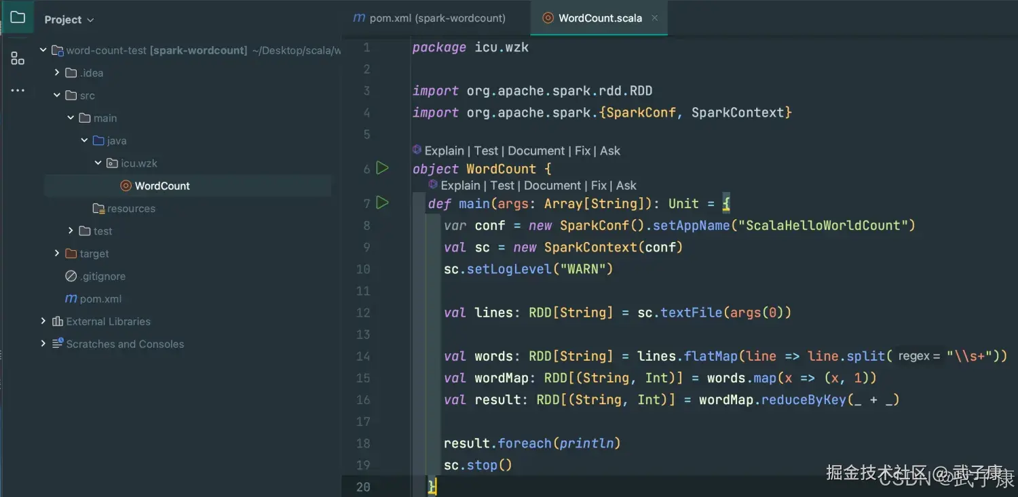Click Explain link above object WordCount
The image size is (1018, 497).
444,151
